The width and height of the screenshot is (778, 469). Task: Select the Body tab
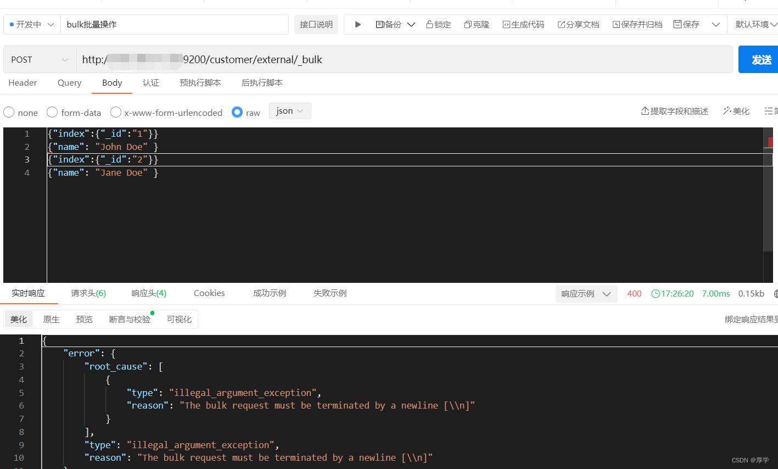pos(112,83)
